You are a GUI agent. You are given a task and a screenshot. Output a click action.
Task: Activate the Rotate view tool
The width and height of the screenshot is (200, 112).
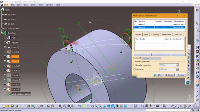pyautogui.click(x=92, y=106)
